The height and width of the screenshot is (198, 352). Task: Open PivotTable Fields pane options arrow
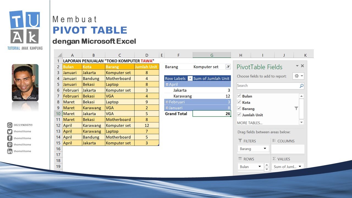[x=297, y=66]
